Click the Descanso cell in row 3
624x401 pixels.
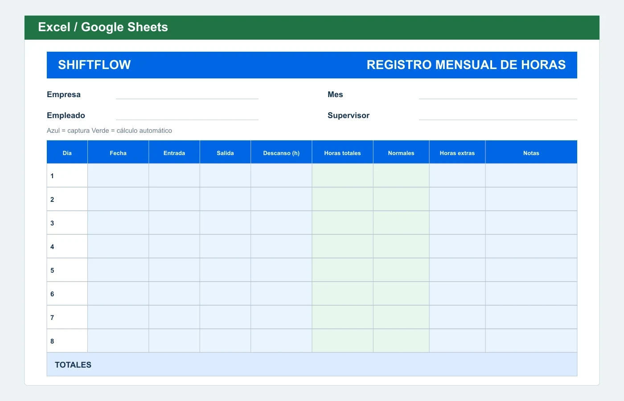[x=281, y=223]
